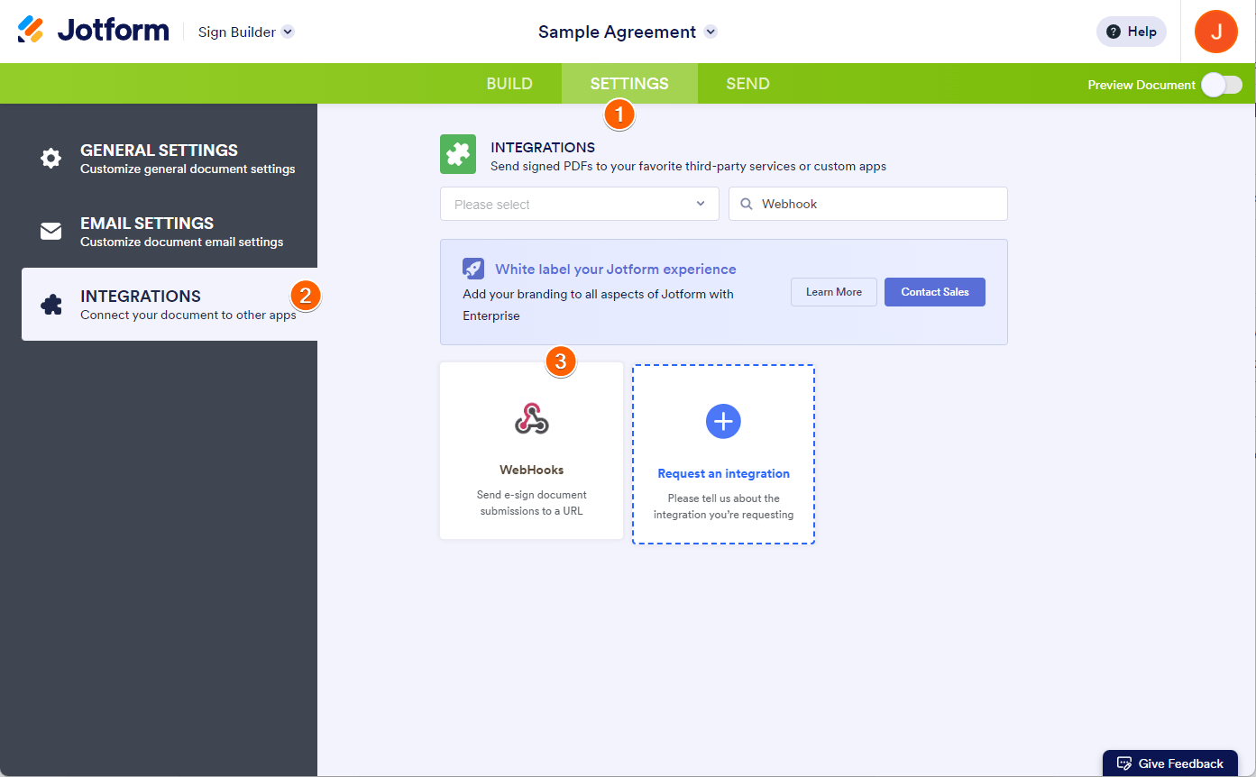Switch to the BUILD tab
The height and width of the screenshot is (777, 1256).
point(509,84)
